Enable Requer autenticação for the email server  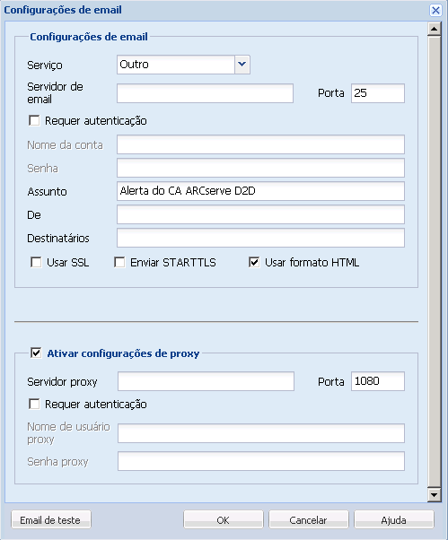(34, 120)
